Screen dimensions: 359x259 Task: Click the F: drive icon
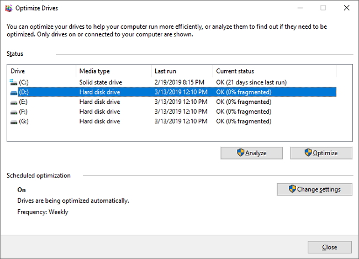(14, 112)
